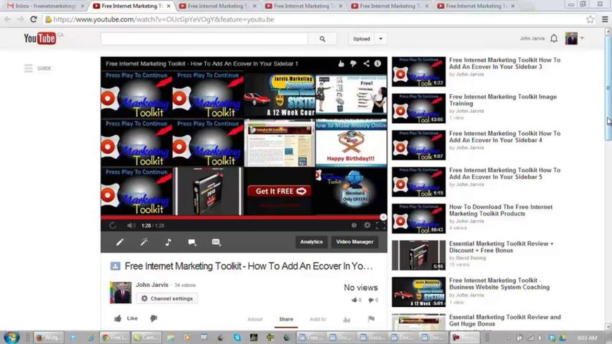612x344 pixels.
Task: Expand the account avatar dropdown
Action: pos(582,38)
